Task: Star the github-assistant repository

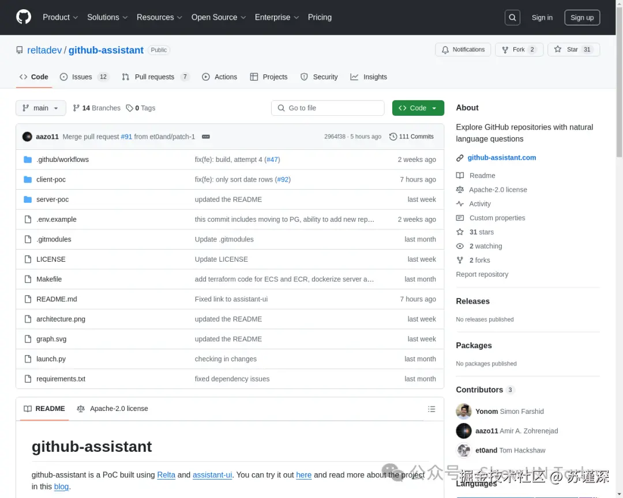Action: point(573,50)
